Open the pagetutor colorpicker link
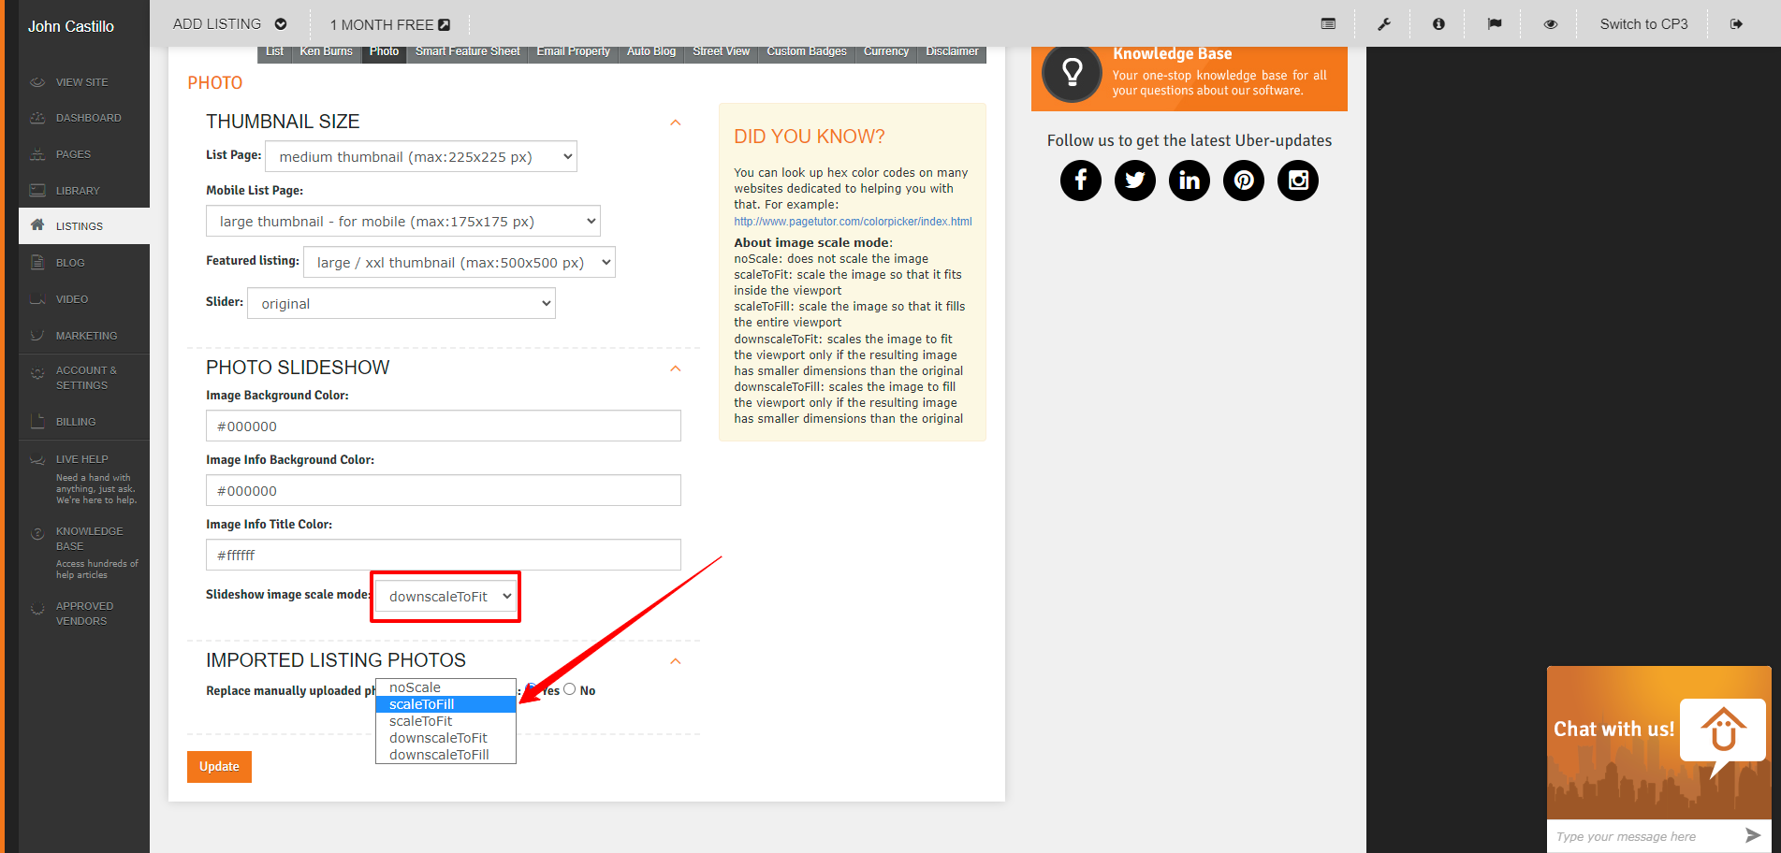Screen dimensions: 1781x853 (x=852, y=222)
